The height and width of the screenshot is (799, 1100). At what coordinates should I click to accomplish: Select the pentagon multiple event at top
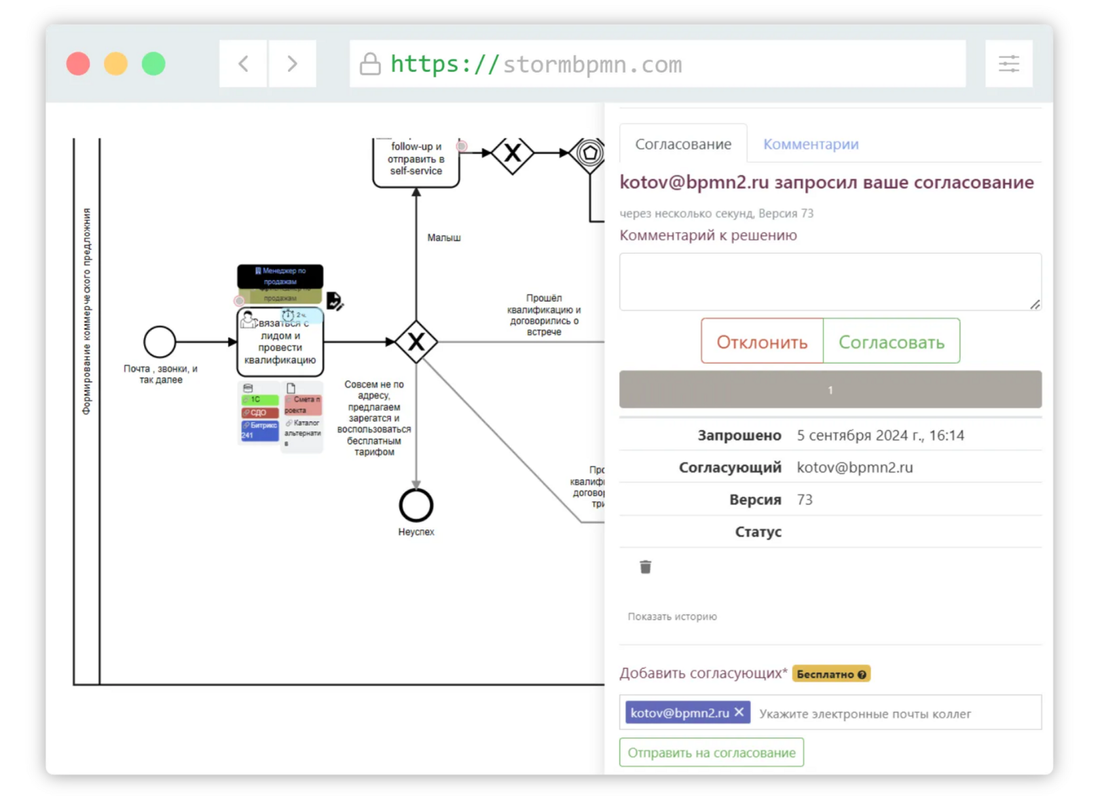click(x=589, y=154)
